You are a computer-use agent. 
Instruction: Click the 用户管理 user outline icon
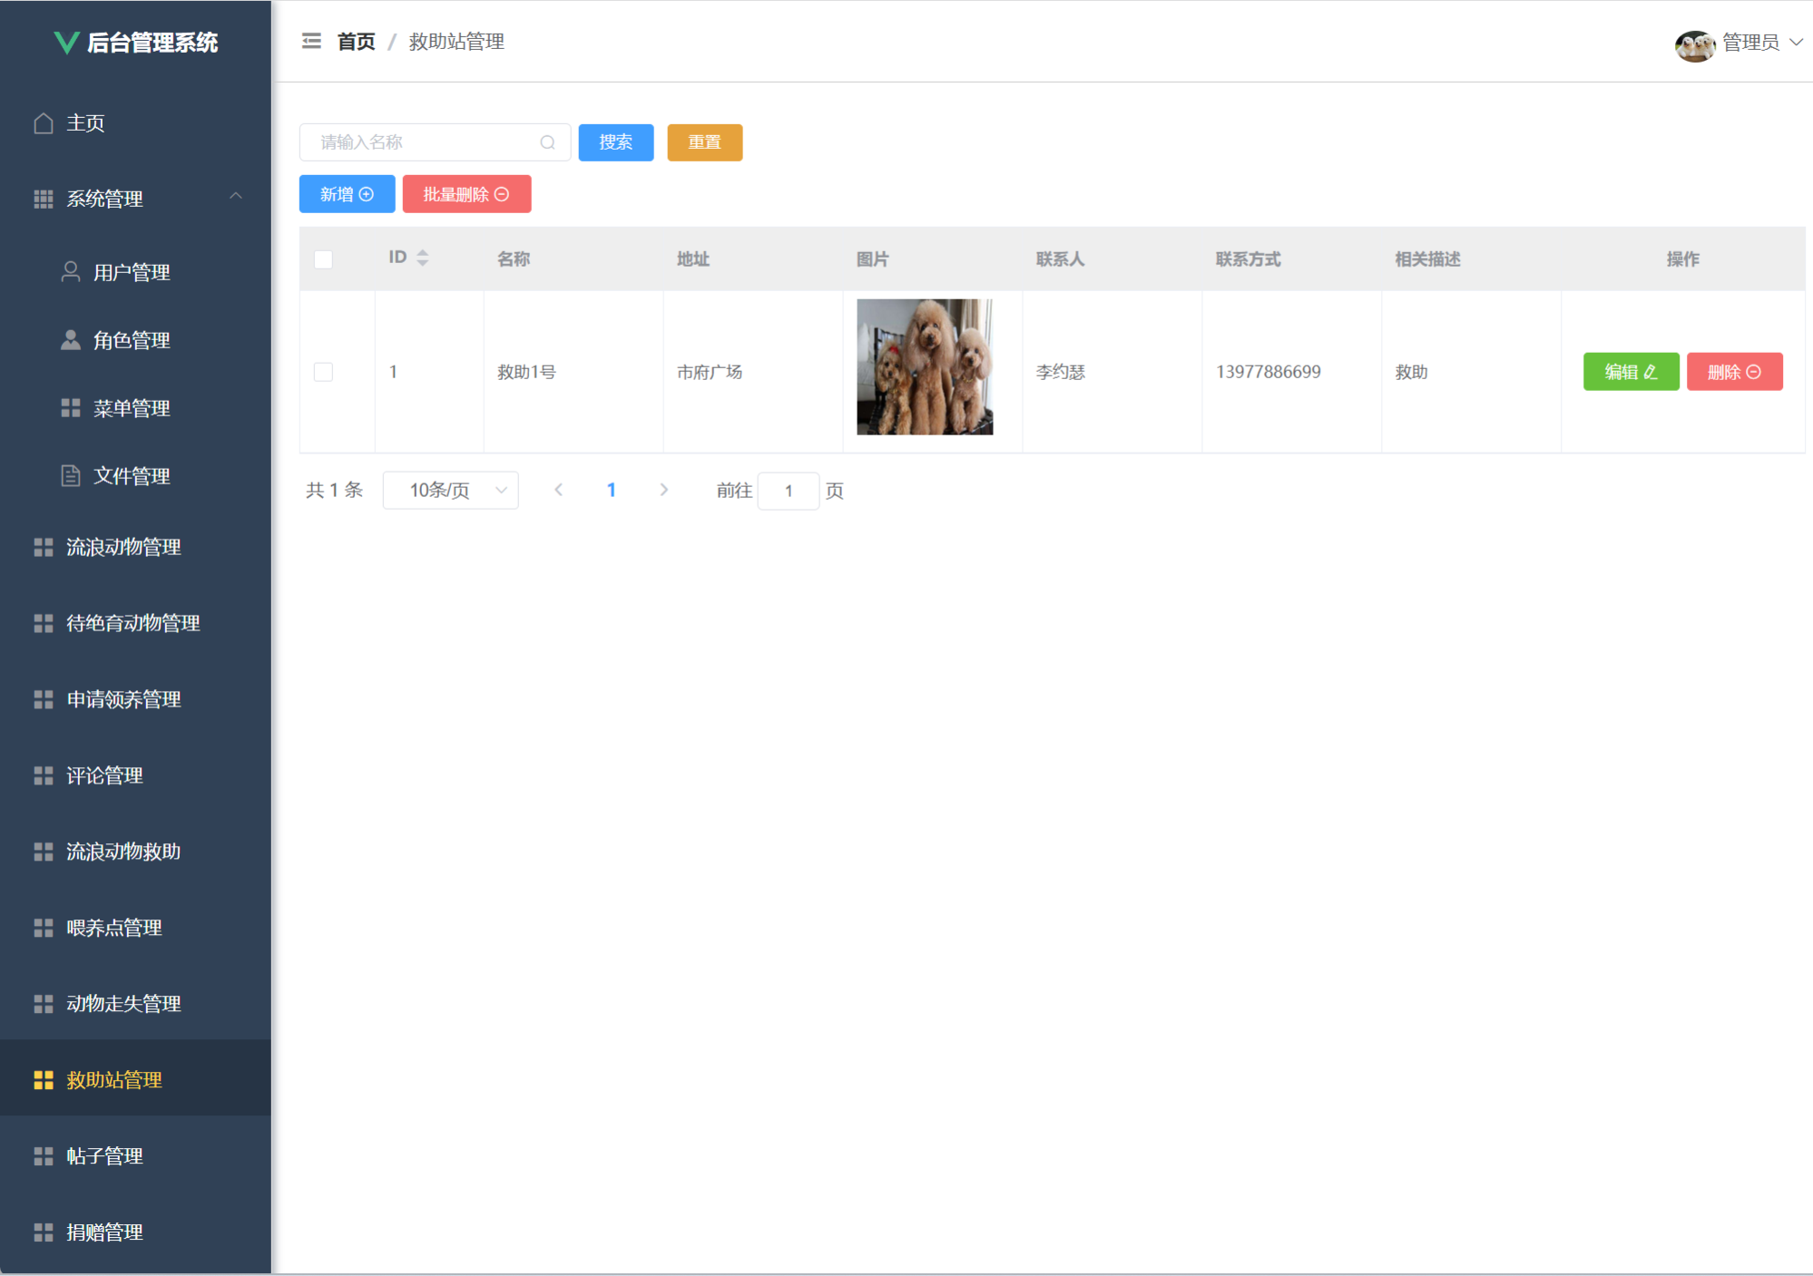70,272
